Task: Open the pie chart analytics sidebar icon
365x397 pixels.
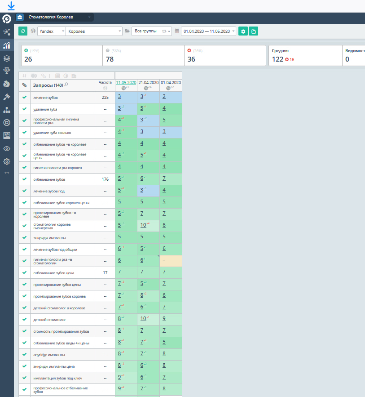Action: [7, 84]
